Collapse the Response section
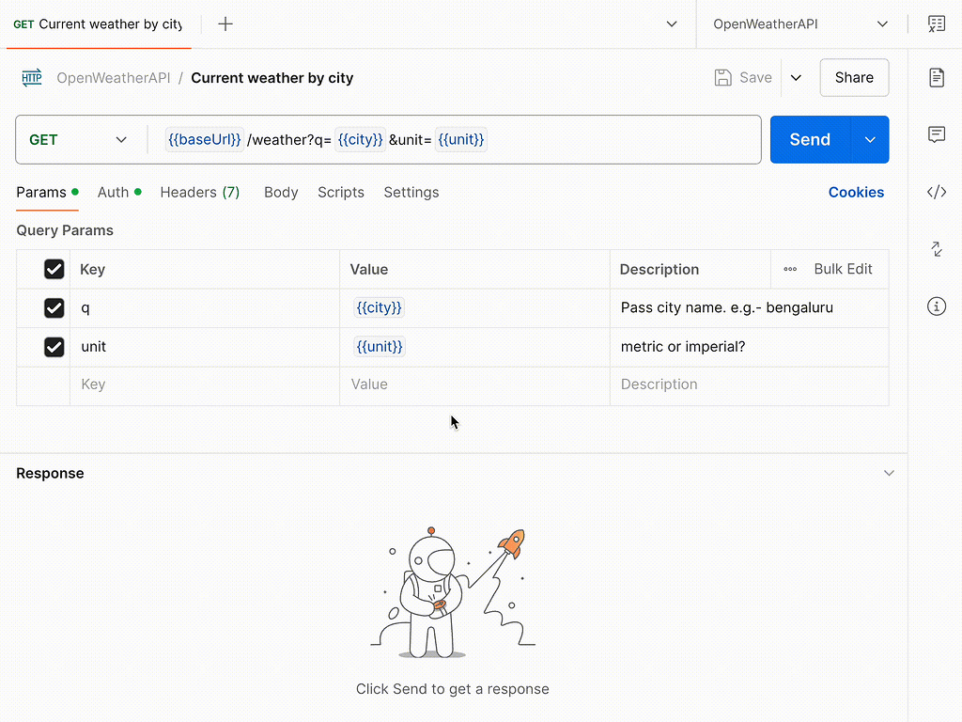This screenshot has height=722, width=962. (889, 473)
